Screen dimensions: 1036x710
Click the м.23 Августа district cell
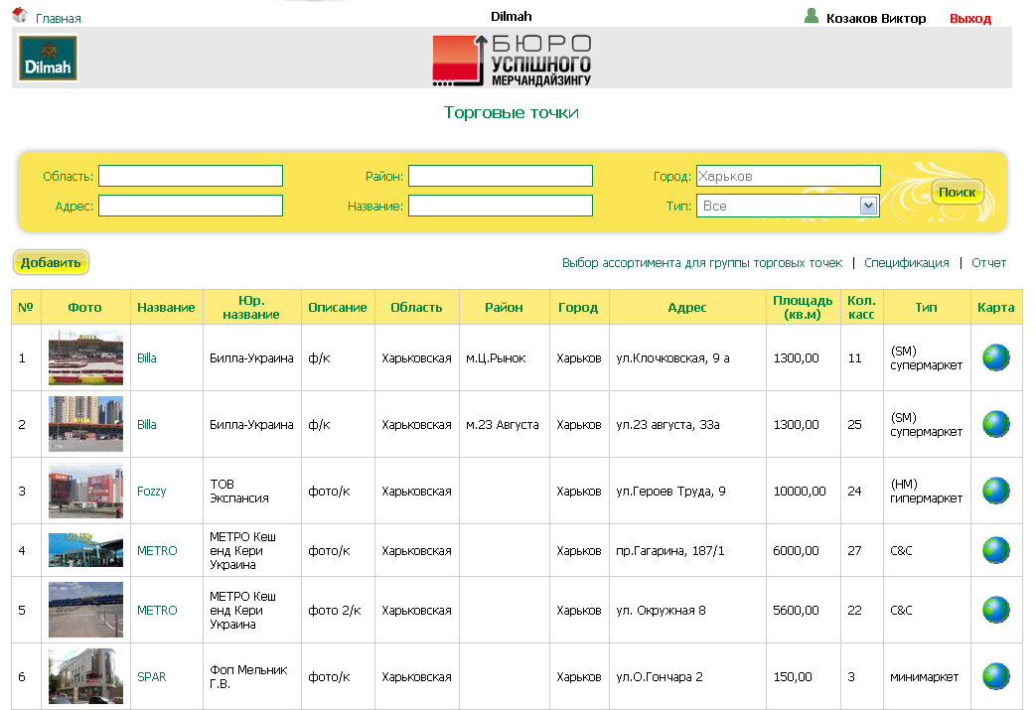click(x=505, y=424)
